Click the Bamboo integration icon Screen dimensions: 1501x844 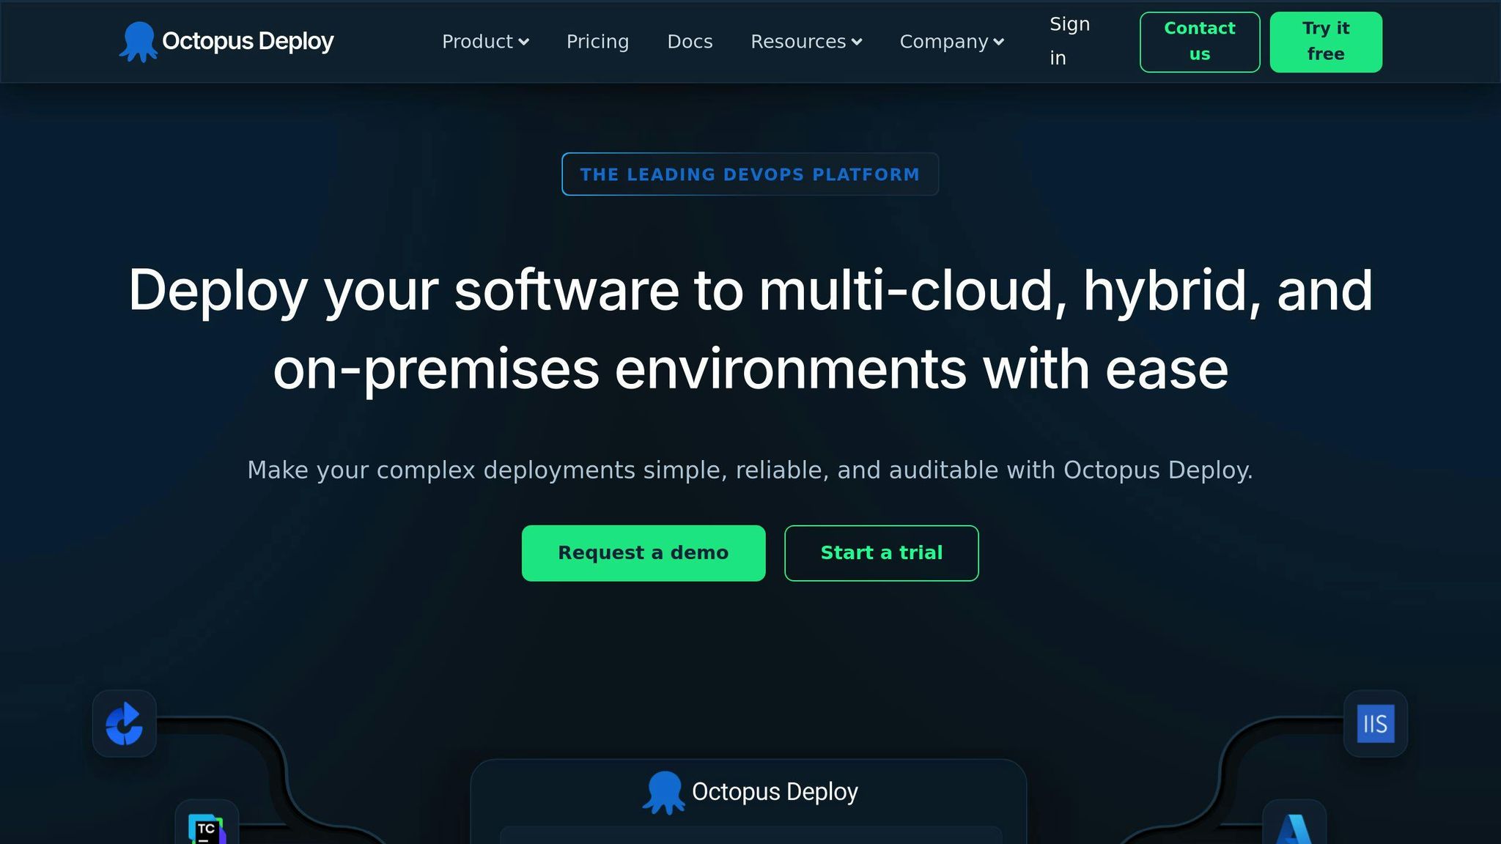click(x=124, y=724)
